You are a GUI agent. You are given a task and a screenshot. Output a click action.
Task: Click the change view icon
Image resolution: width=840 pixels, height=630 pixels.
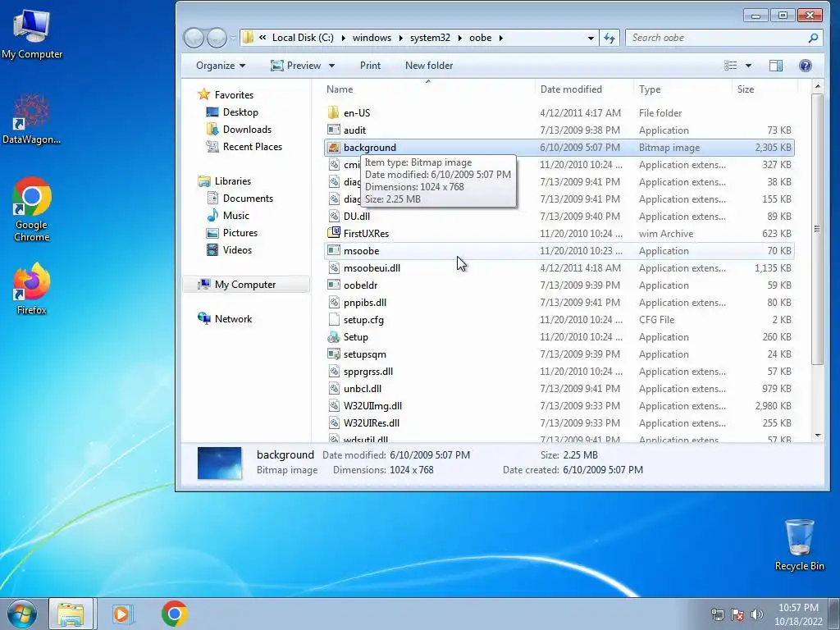[731, 66]
